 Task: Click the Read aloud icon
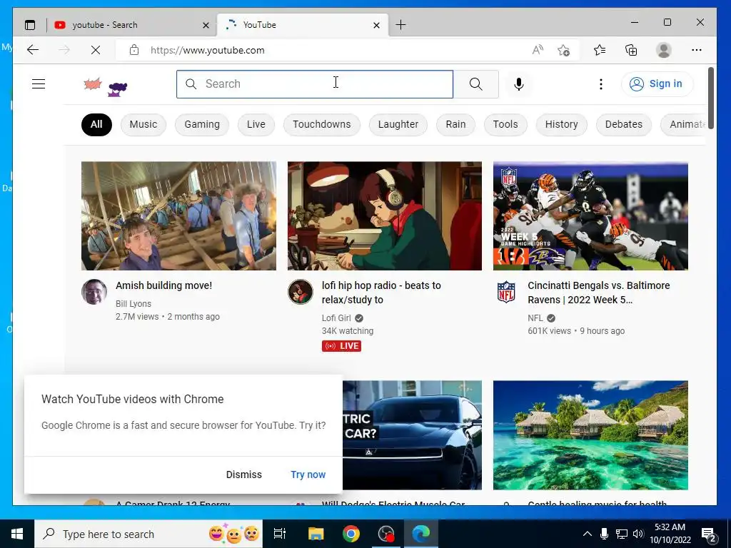[538, 50]
